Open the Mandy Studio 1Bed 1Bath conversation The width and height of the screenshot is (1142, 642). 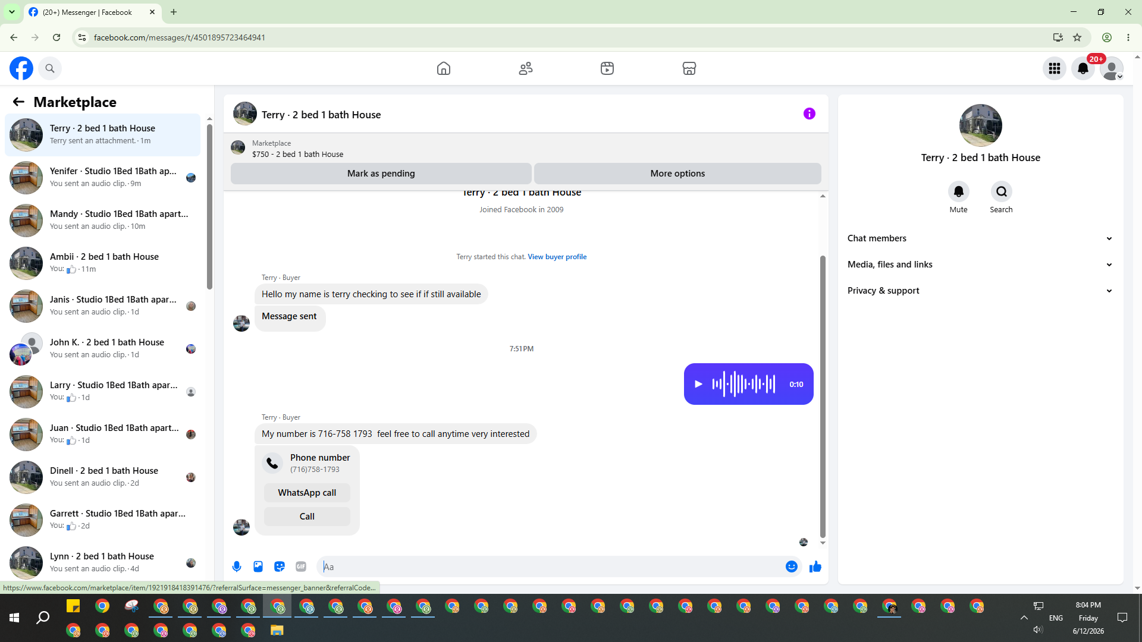(102, 221)
